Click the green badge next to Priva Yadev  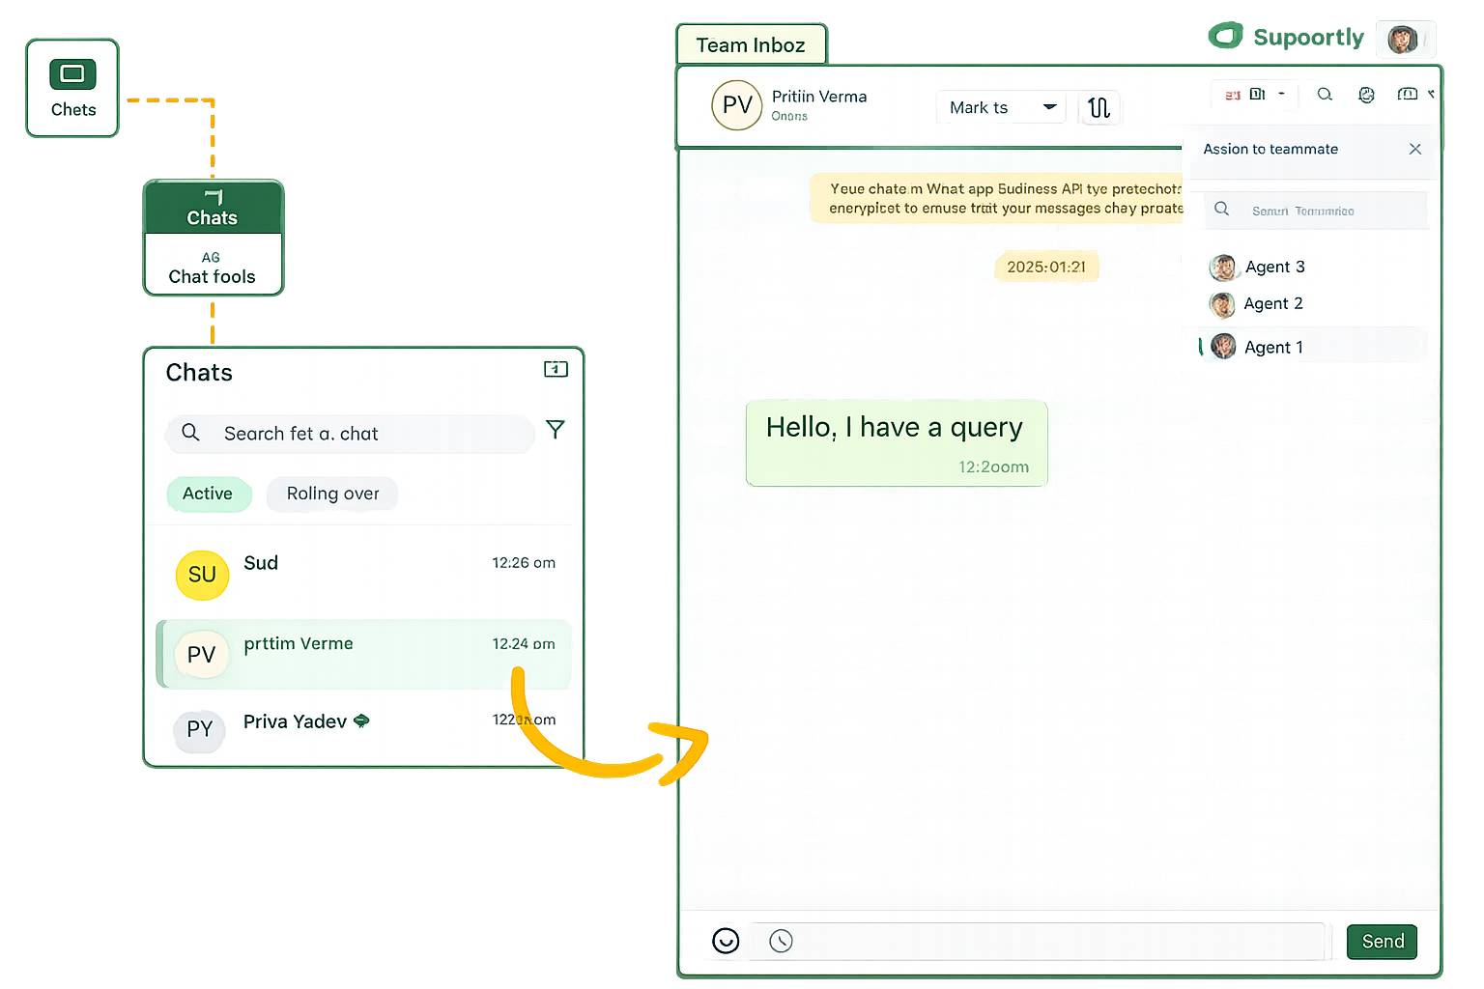(x=361, y=721)
